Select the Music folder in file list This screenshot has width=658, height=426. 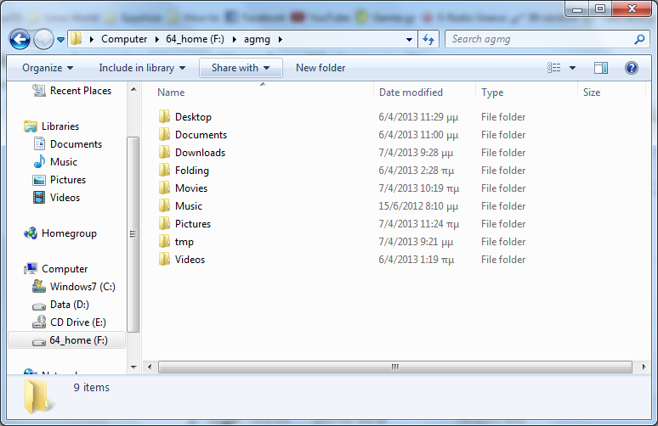(x=189, y=206)
